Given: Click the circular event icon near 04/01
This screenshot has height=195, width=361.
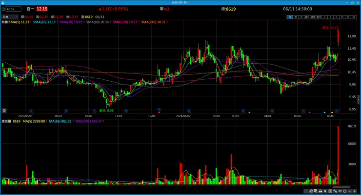Looking at the screenshot, I should [x=272, y=111].
